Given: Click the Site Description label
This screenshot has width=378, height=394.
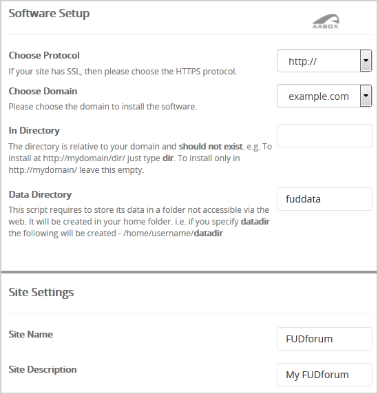Looking at the screenshot, I should point(43,369).
